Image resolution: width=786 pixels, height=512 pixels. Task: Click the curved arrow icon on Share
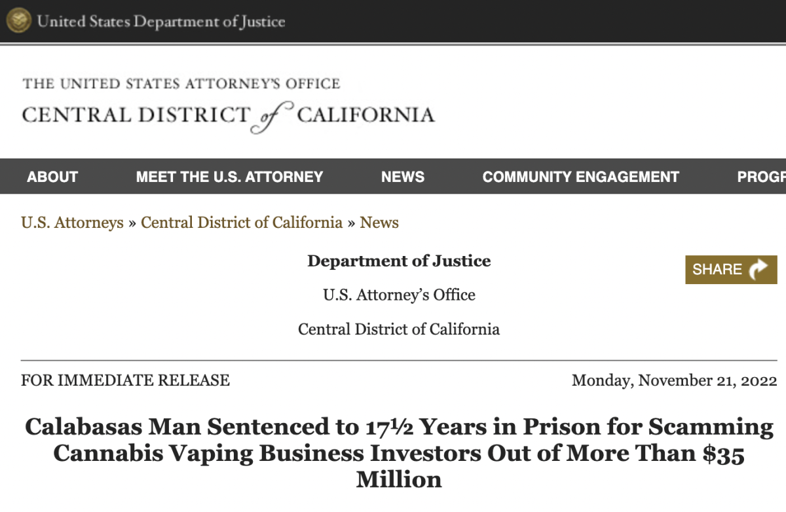click(x=758, y=270)
